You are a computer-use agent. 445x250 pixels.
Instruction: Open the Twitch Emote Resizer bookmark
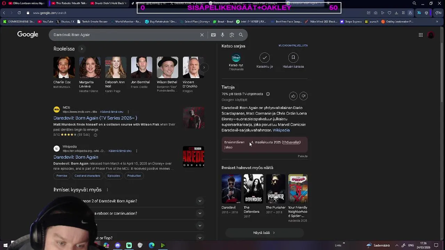tap(92, 22)
